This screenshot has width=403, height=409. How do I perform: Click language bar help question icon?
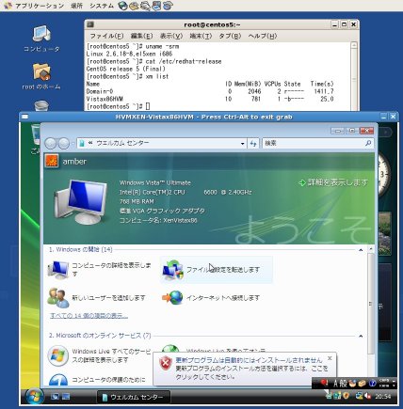click(x=372, y=384)
